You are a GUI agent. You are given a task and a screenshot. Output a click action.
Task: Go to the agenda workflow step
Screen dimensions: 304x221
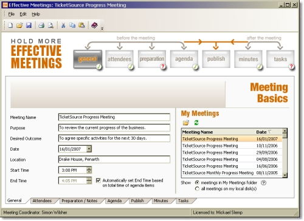click(184, 59)
